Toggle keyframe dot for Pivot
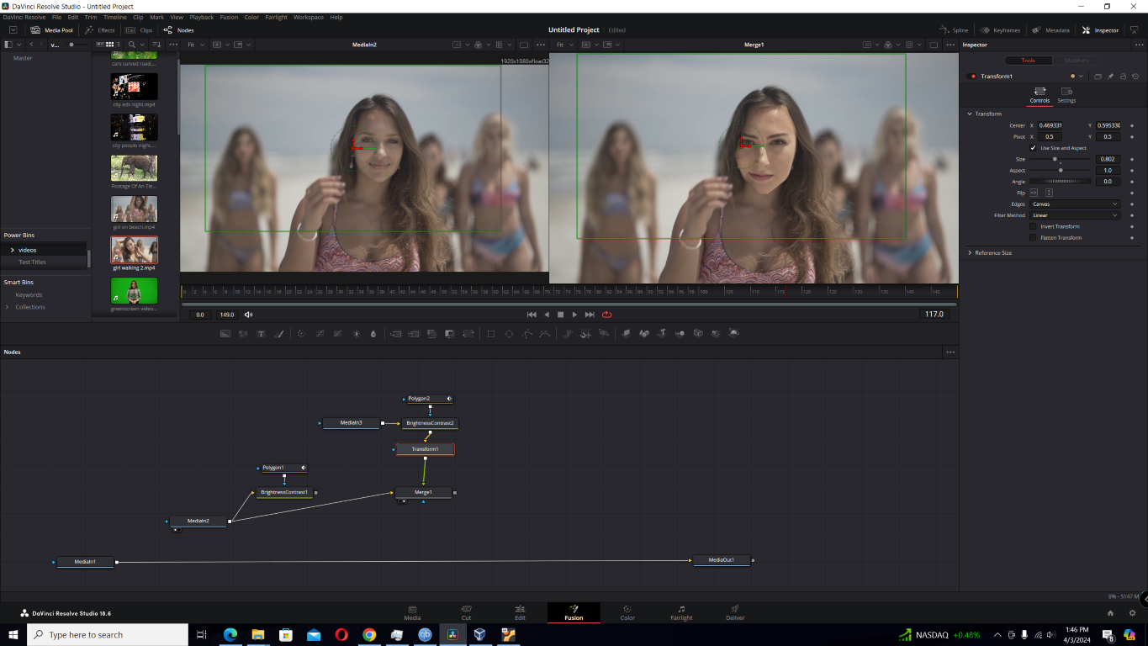This screenshot has width=1148, height=646. click(1132, 136)
